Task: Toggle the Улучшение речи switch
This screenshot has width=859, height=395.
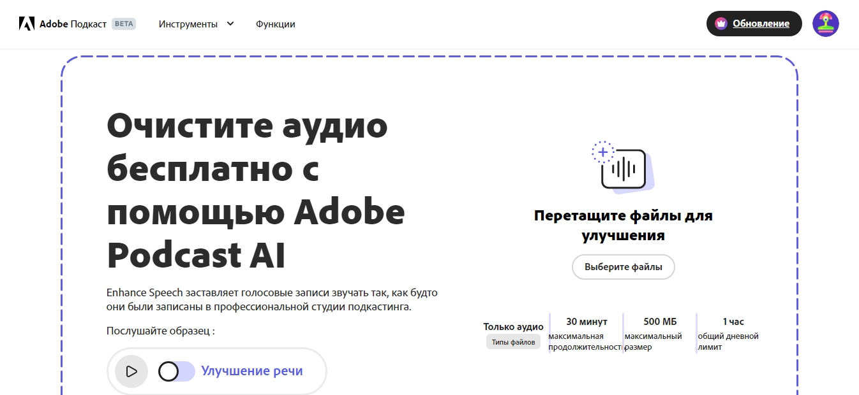Action: [x=177, y=371]
